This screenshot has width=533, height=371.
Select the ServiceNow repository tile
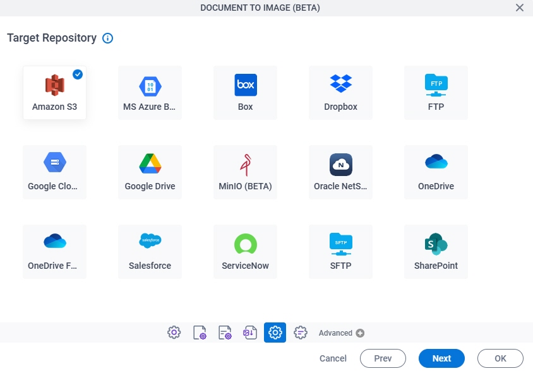[245, 251]
